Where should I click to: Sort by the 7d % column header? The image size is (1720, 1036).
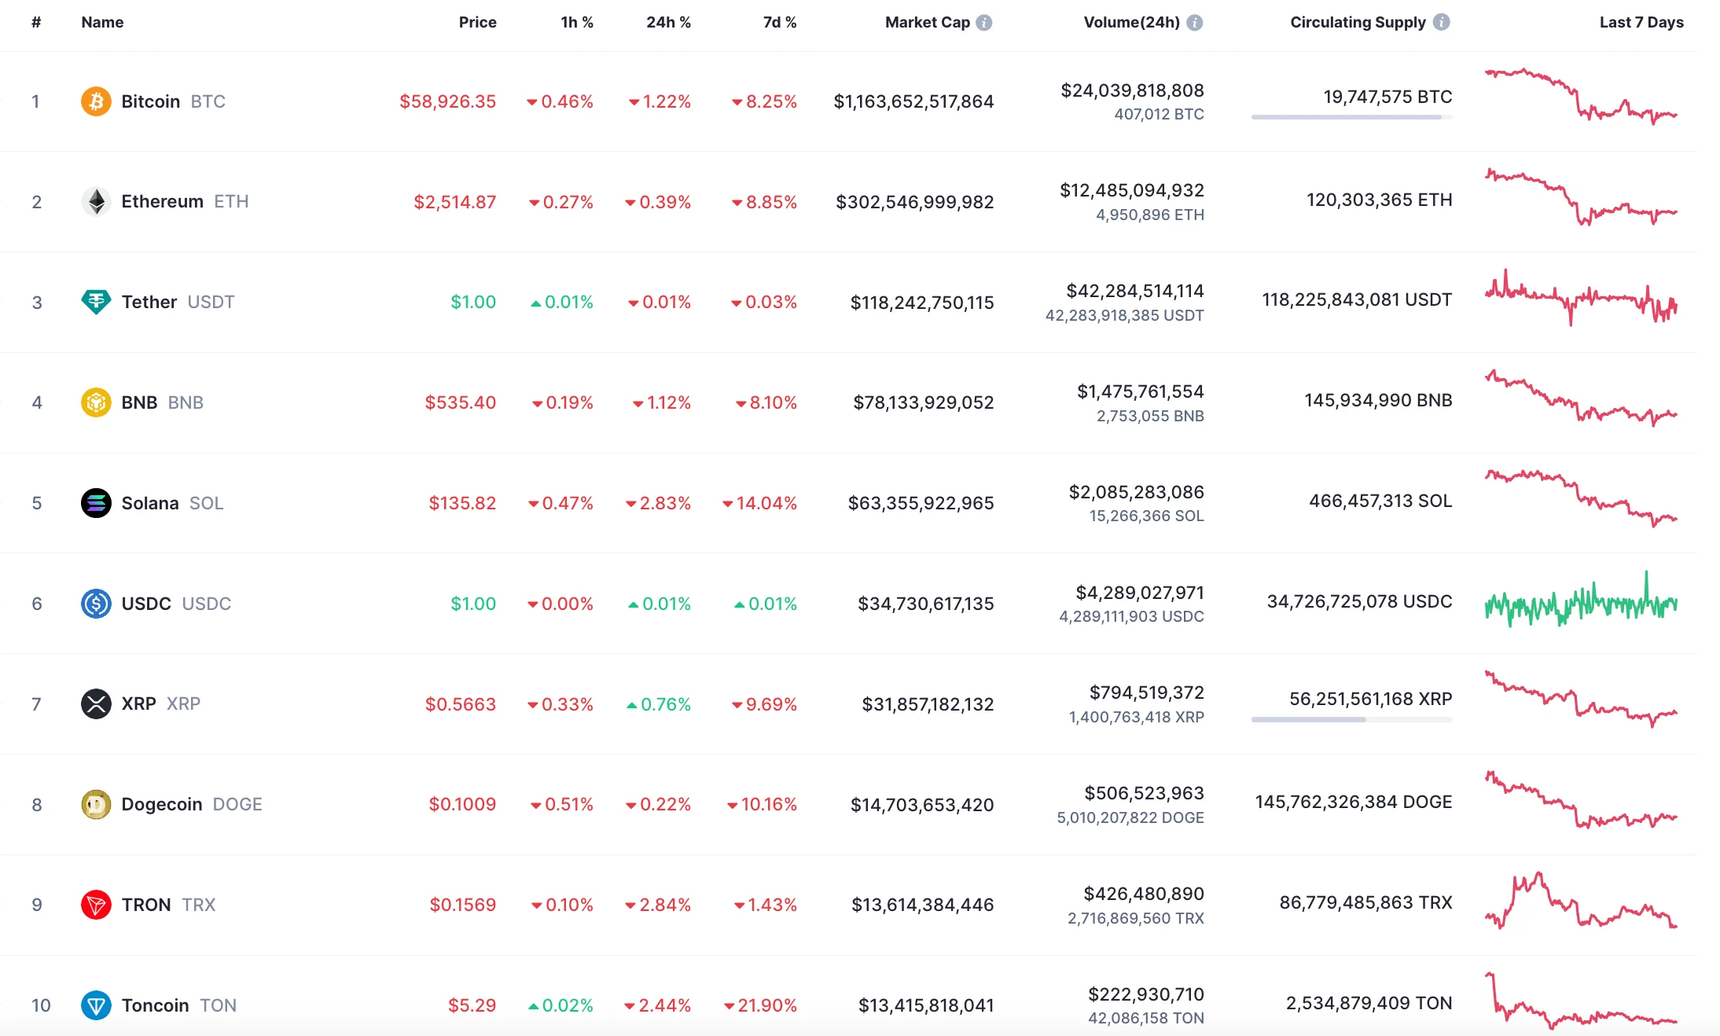coord(779,23)
